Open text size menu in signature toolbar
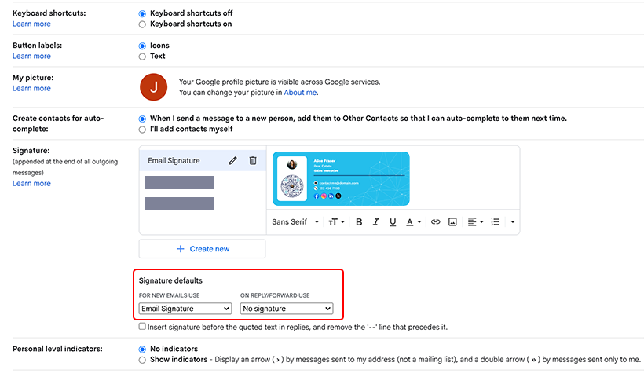 click(336, 222)
